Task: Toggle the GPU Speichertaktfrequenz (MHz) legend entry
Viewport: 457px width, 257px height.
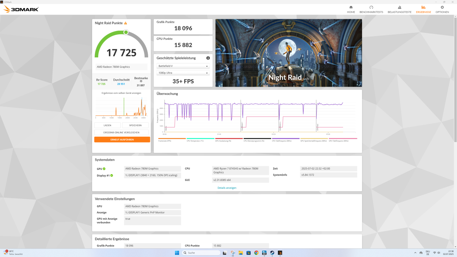Action: (x=314, y=140)
